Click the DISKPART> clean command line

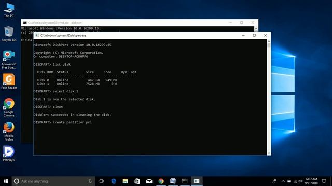(x=48, y=107)
